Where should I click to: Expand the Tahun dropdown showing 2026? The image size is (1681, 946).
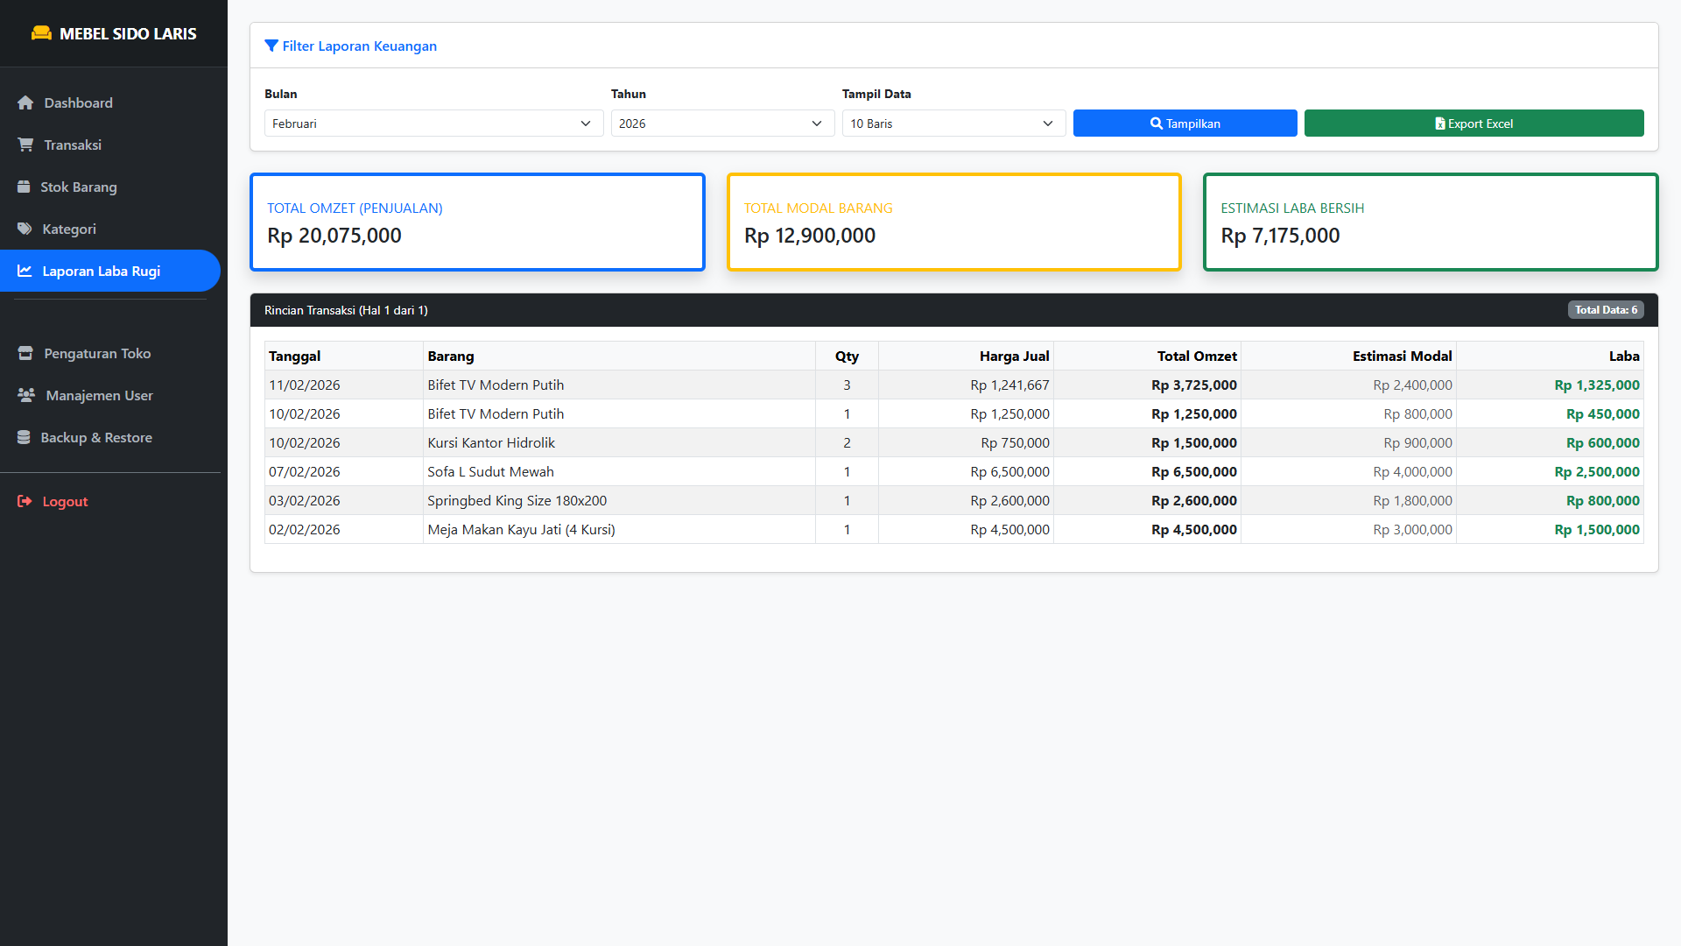(x=721, y=124)
